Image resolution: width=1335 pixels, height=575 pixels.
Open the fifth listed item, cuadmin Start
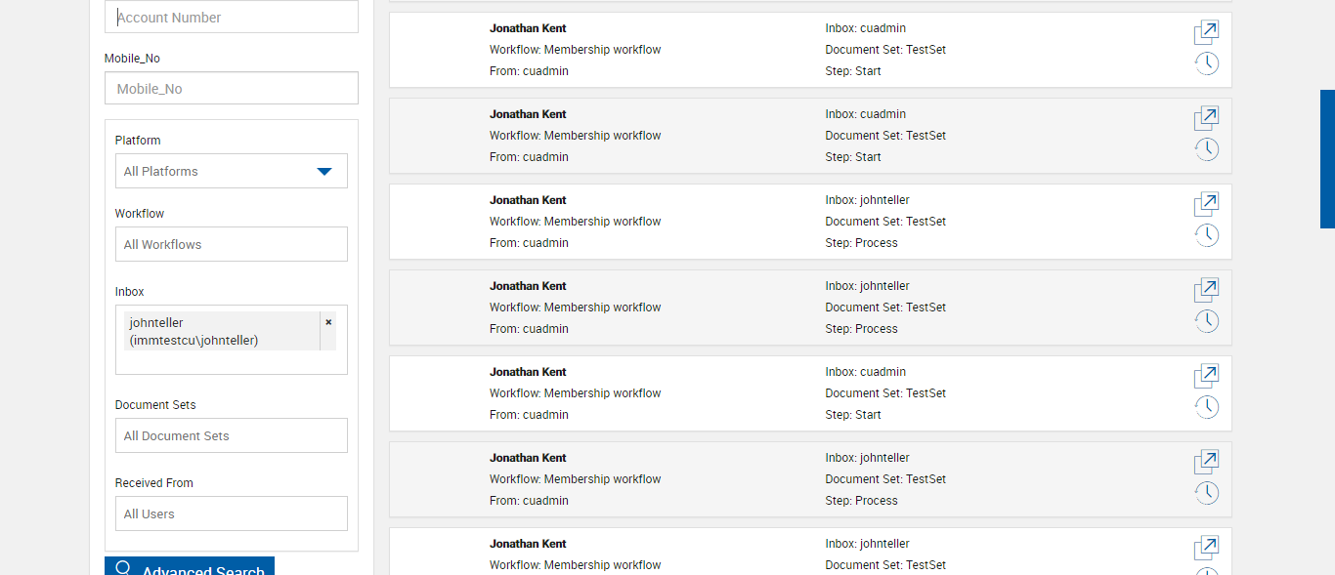[1206, 376]
